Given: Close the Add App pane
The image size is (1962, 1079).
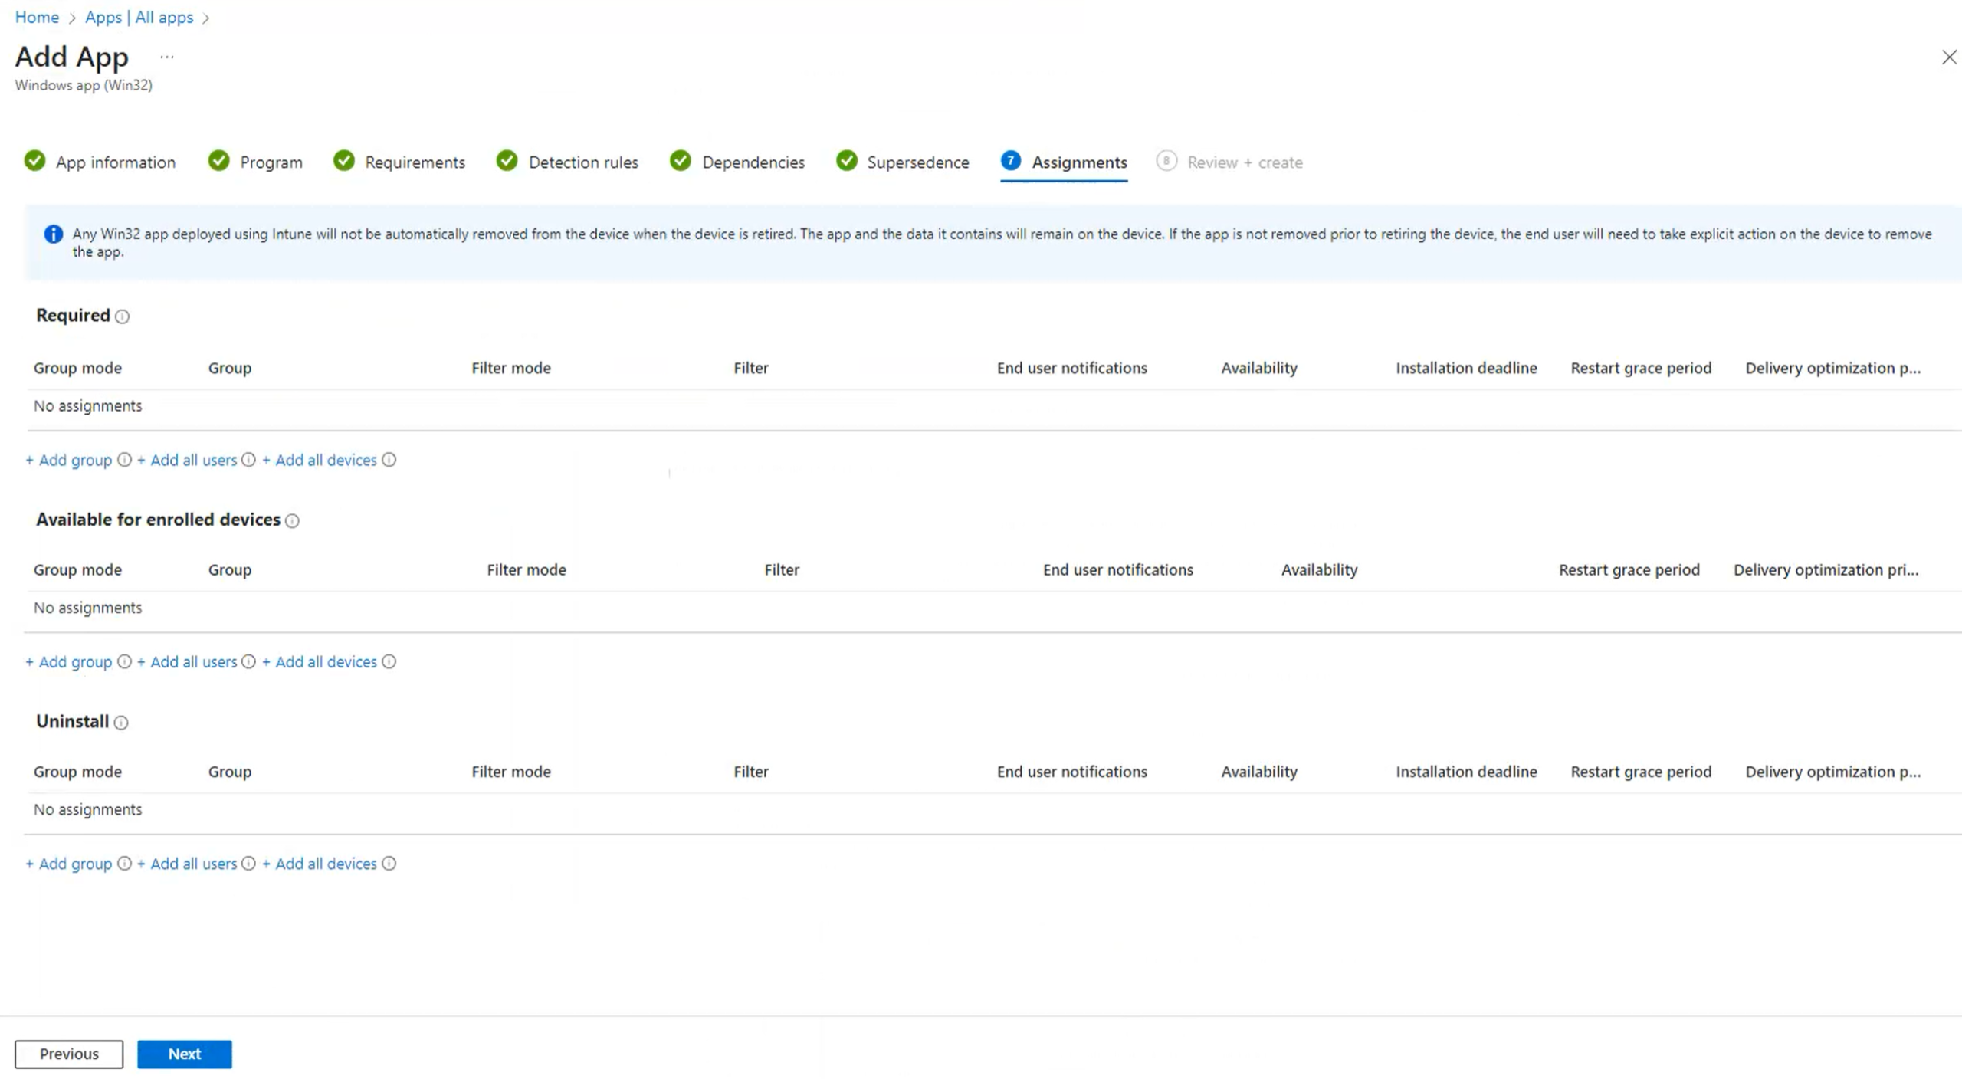Looking at the screenshot, I should 1949,57.
